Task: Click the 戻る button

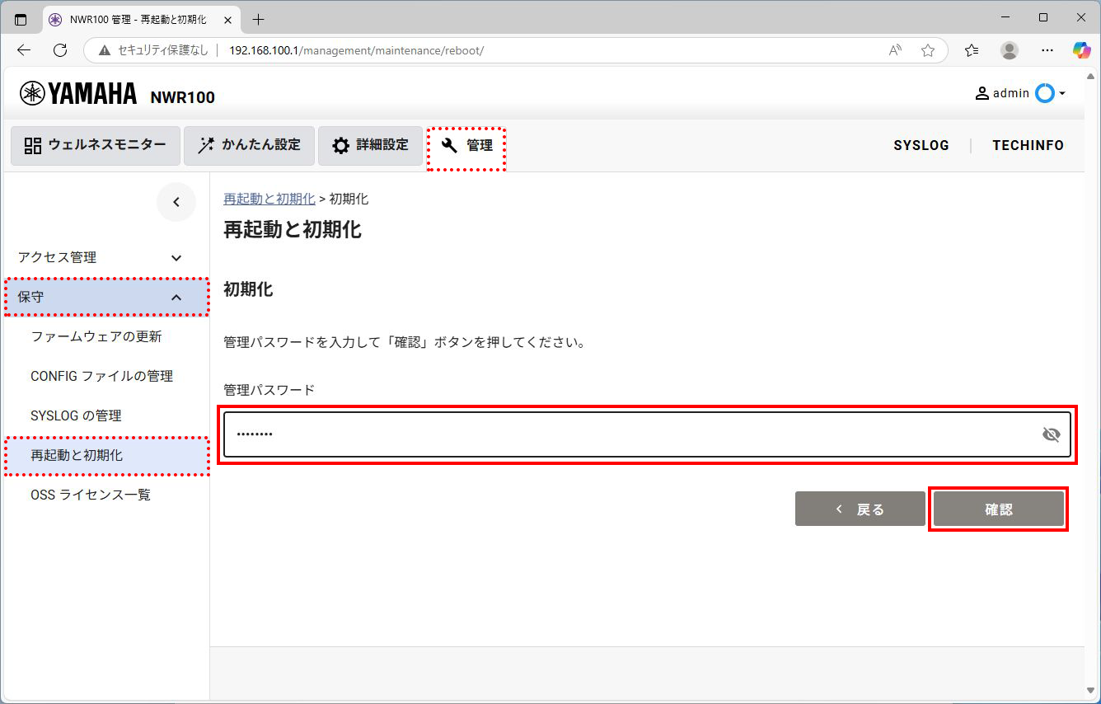Action: click(860, 509)
